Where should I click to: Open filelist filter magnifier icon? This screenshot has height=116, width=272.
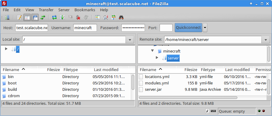click(x=105, y=17)
